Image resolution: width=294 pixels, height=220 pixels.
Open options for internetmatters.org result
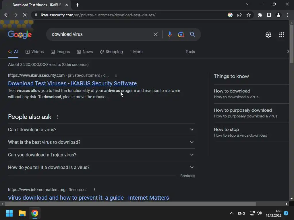[95, 190]
